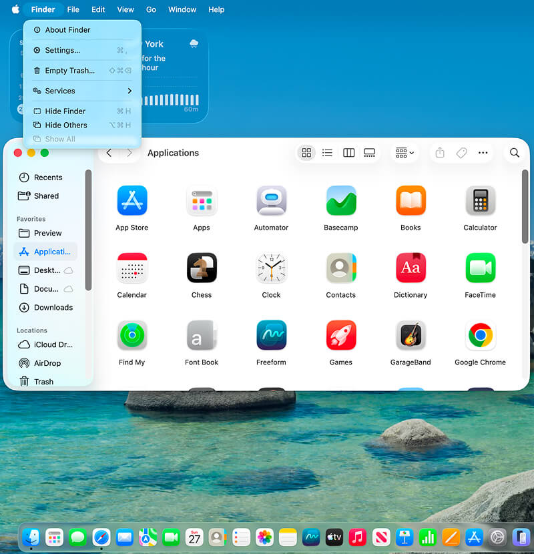The width and height of the screenshot is (534, 554).
Task: Click the sidebar vertical scrollbar
Action: [88, 230]
